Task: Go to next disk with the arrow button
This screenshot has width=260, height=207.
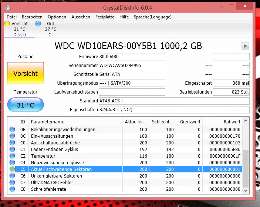Action: [x=245, y=46]
